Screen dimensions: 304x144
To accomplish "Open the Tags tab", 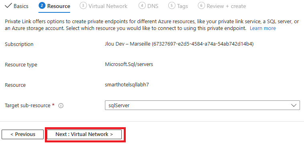I will 178,6.
